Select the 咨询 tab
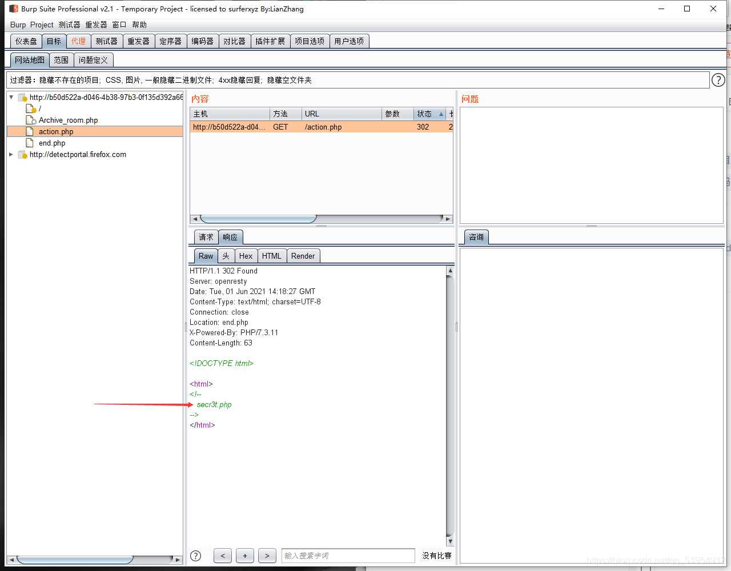This screenshot has height=571, width=731. (476, 237)
